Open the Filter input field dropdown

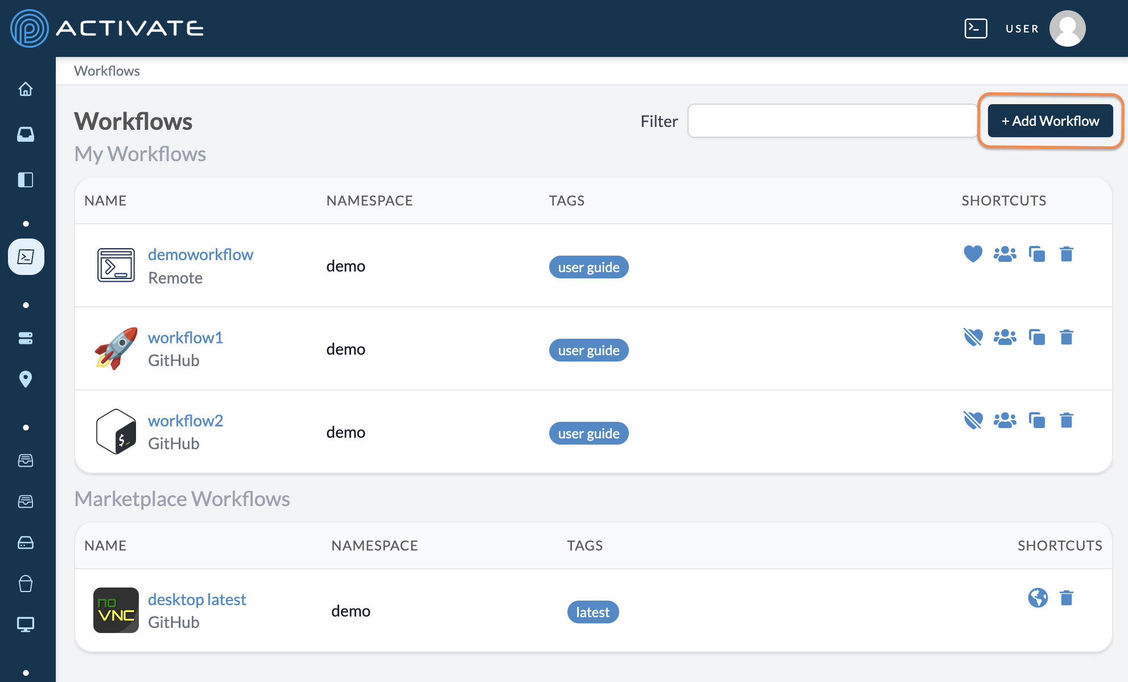(x=830, y=121)
